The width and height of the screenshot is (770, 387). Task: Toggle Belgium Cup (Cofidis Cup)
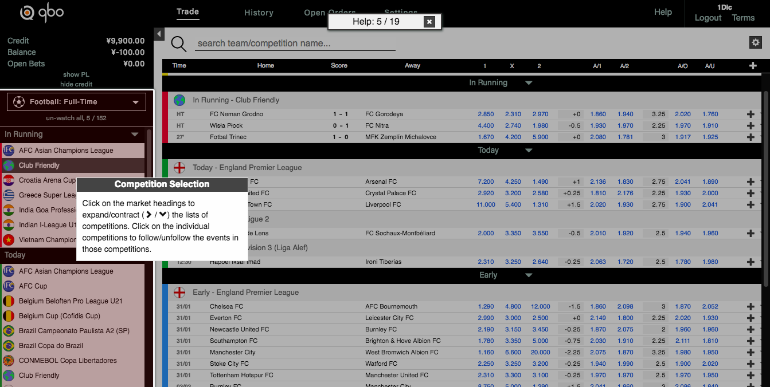click(73, 316)
